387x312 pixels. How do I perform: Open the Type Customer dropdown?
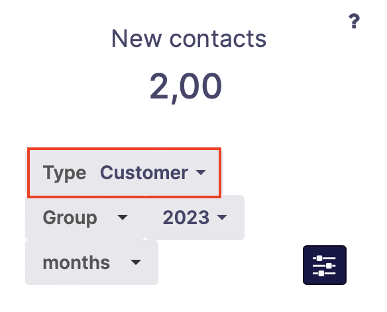[x=124, y=173]
